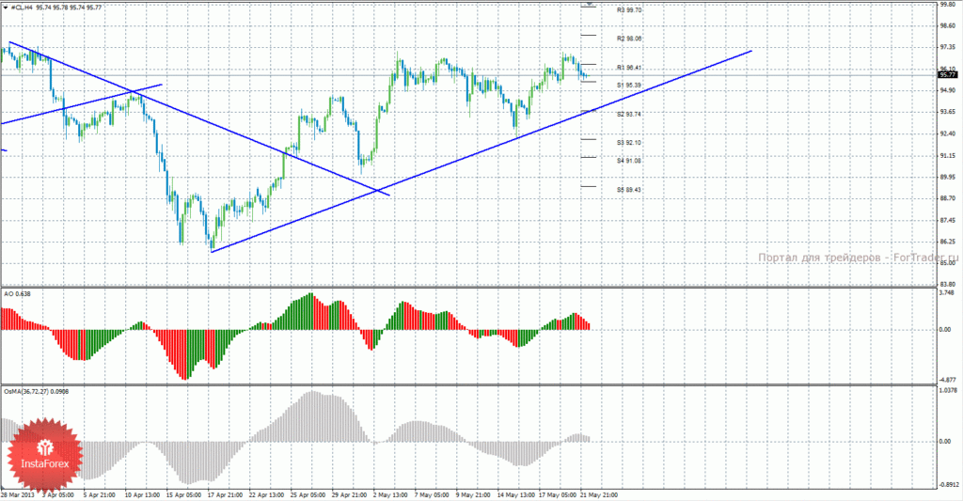
Task: Click the 25 Apr 05:00 time axis label
Action: pyautogui.click(x=308, y=494)
